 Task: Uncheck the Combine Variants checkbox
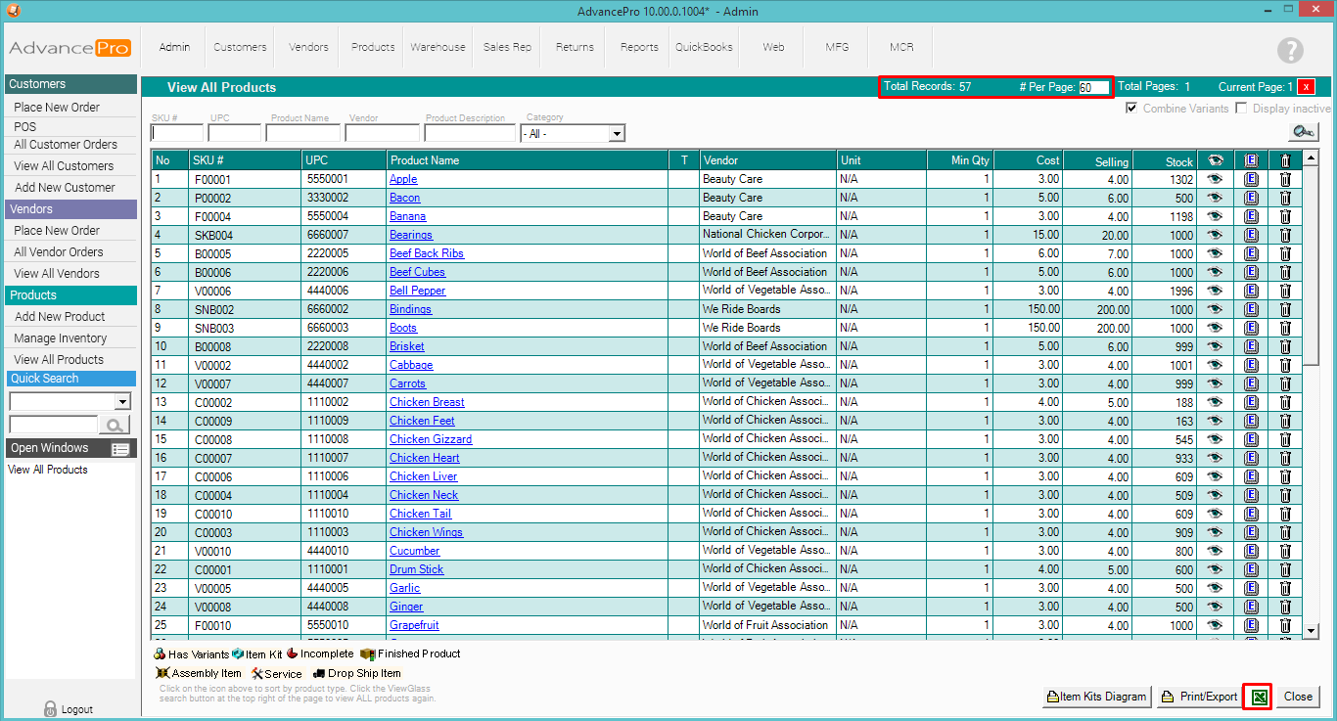point(1131,109)
